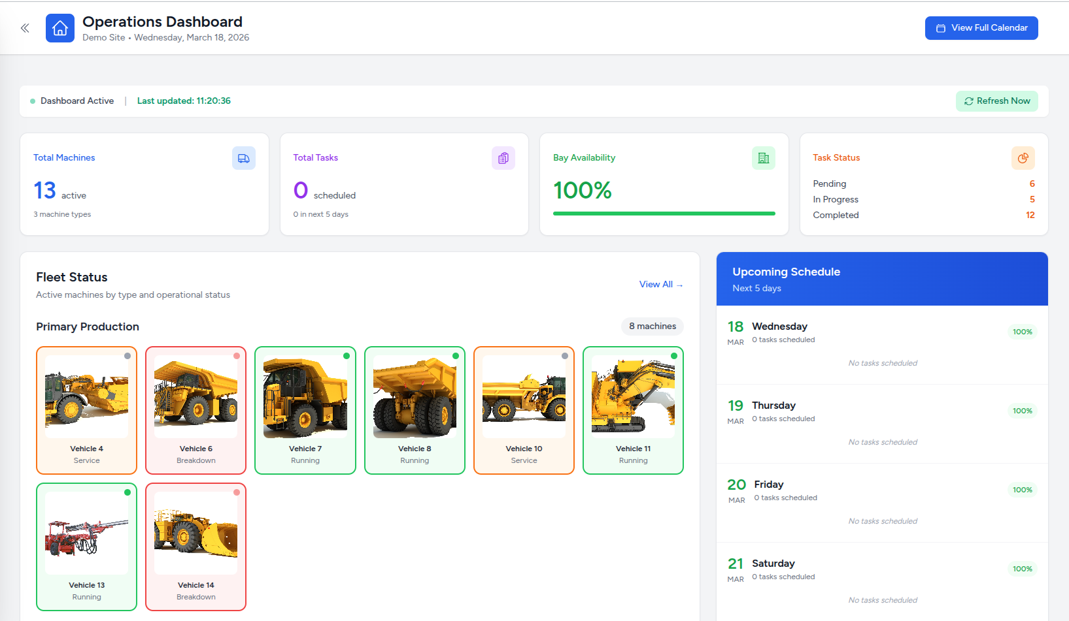1069x621 pixels.
Task: Toggle Vehicle 7's green running indicator
Action: pyautogui.click(x=347, y=356)
